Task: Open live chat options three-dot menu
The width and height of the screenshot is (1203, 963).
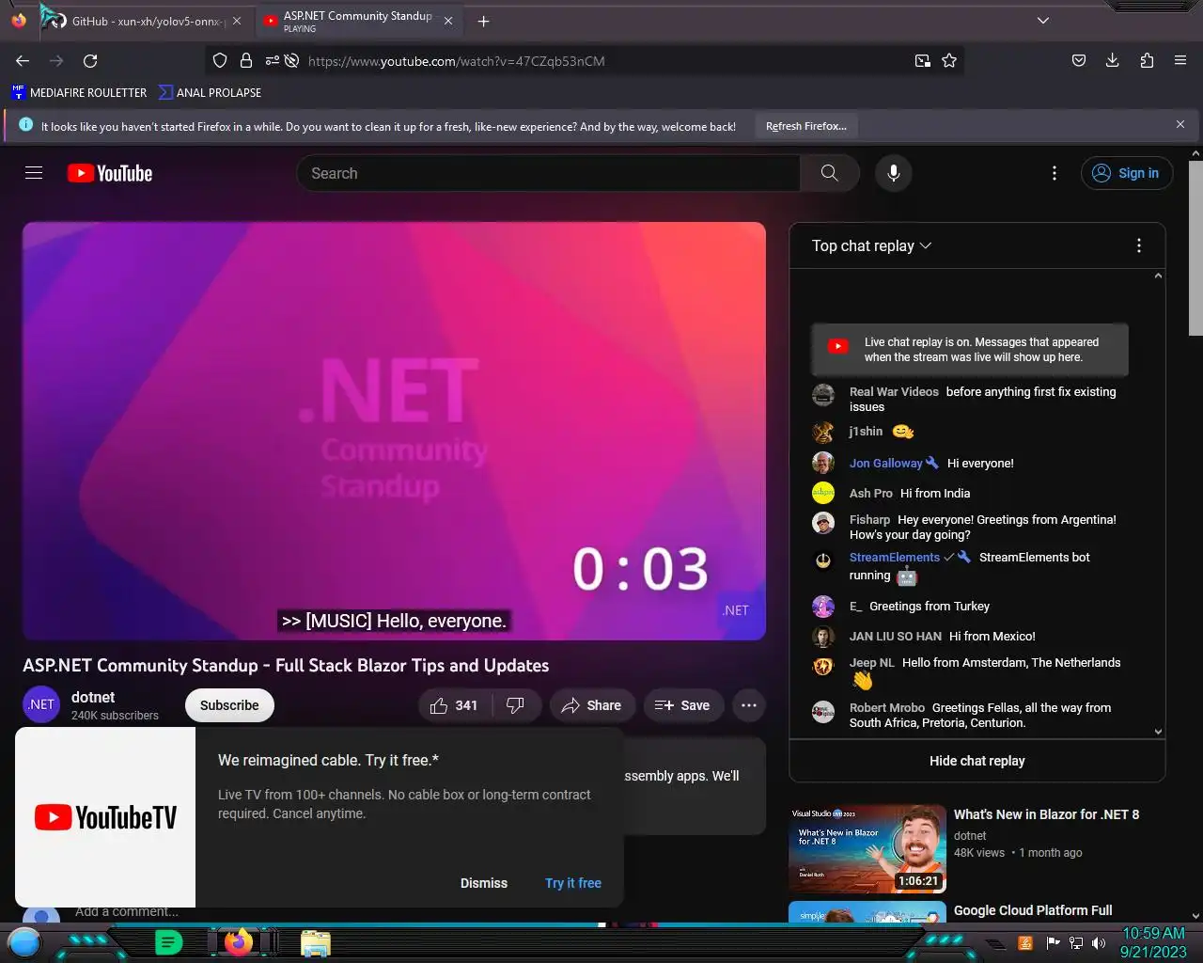Action: point(1139,245)
